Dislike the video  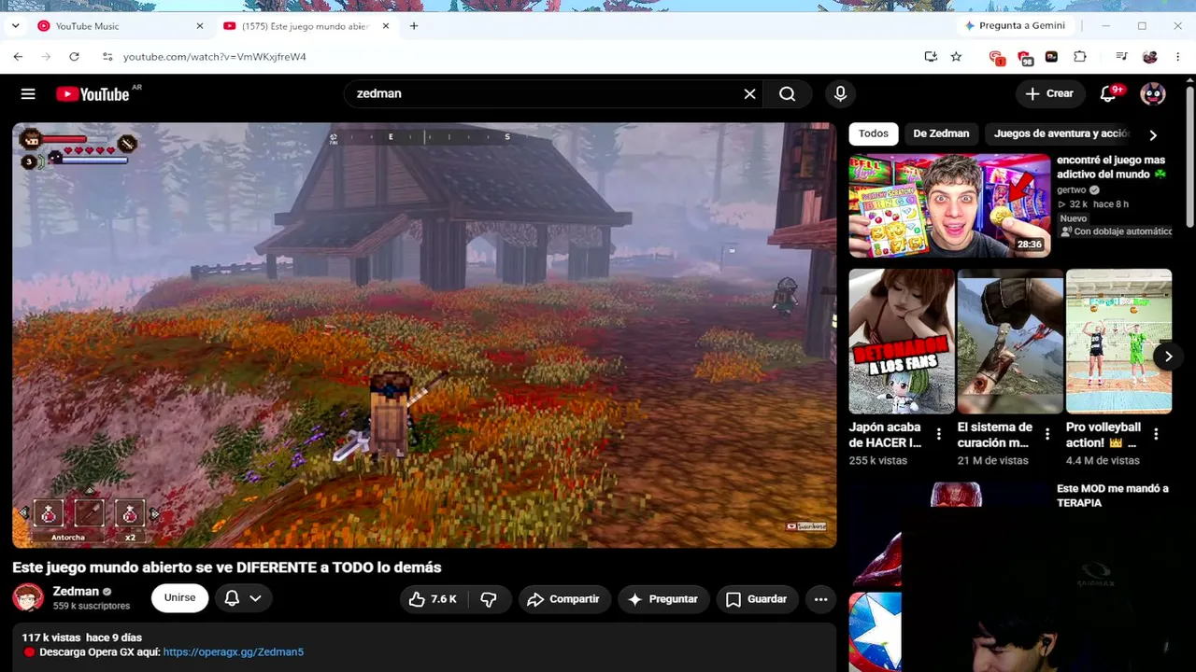click(489, 599)
